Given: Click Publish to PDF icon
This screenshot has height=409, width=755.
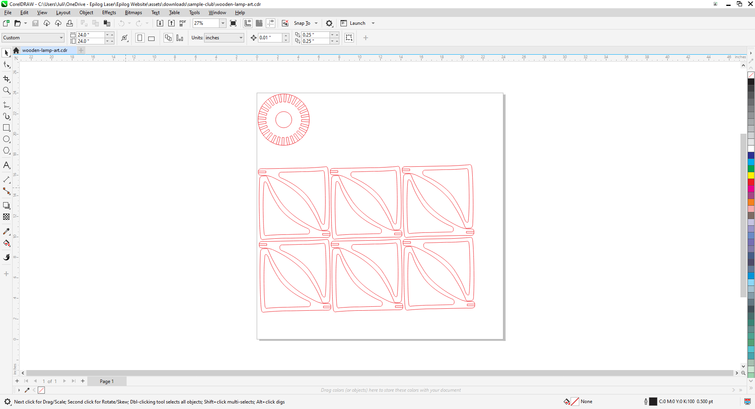Looking at the screenshot, I should click(x=183, y=23).
